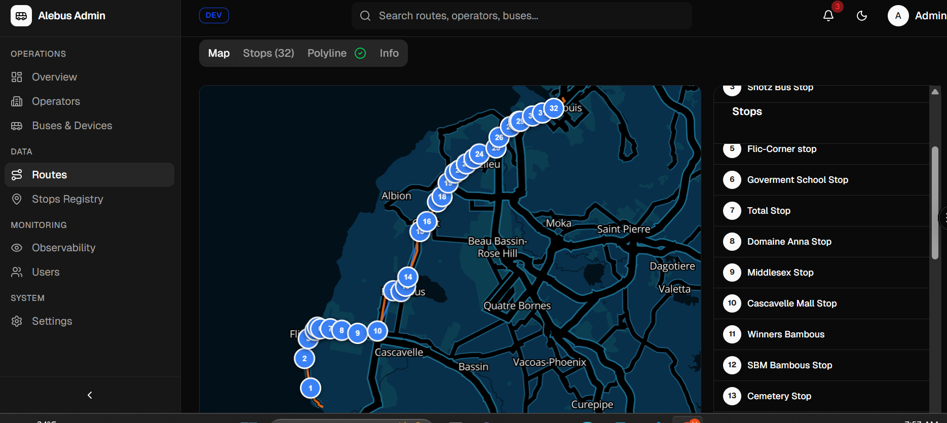
Task: Click the Observability eye icon
Action: point(17,248)
